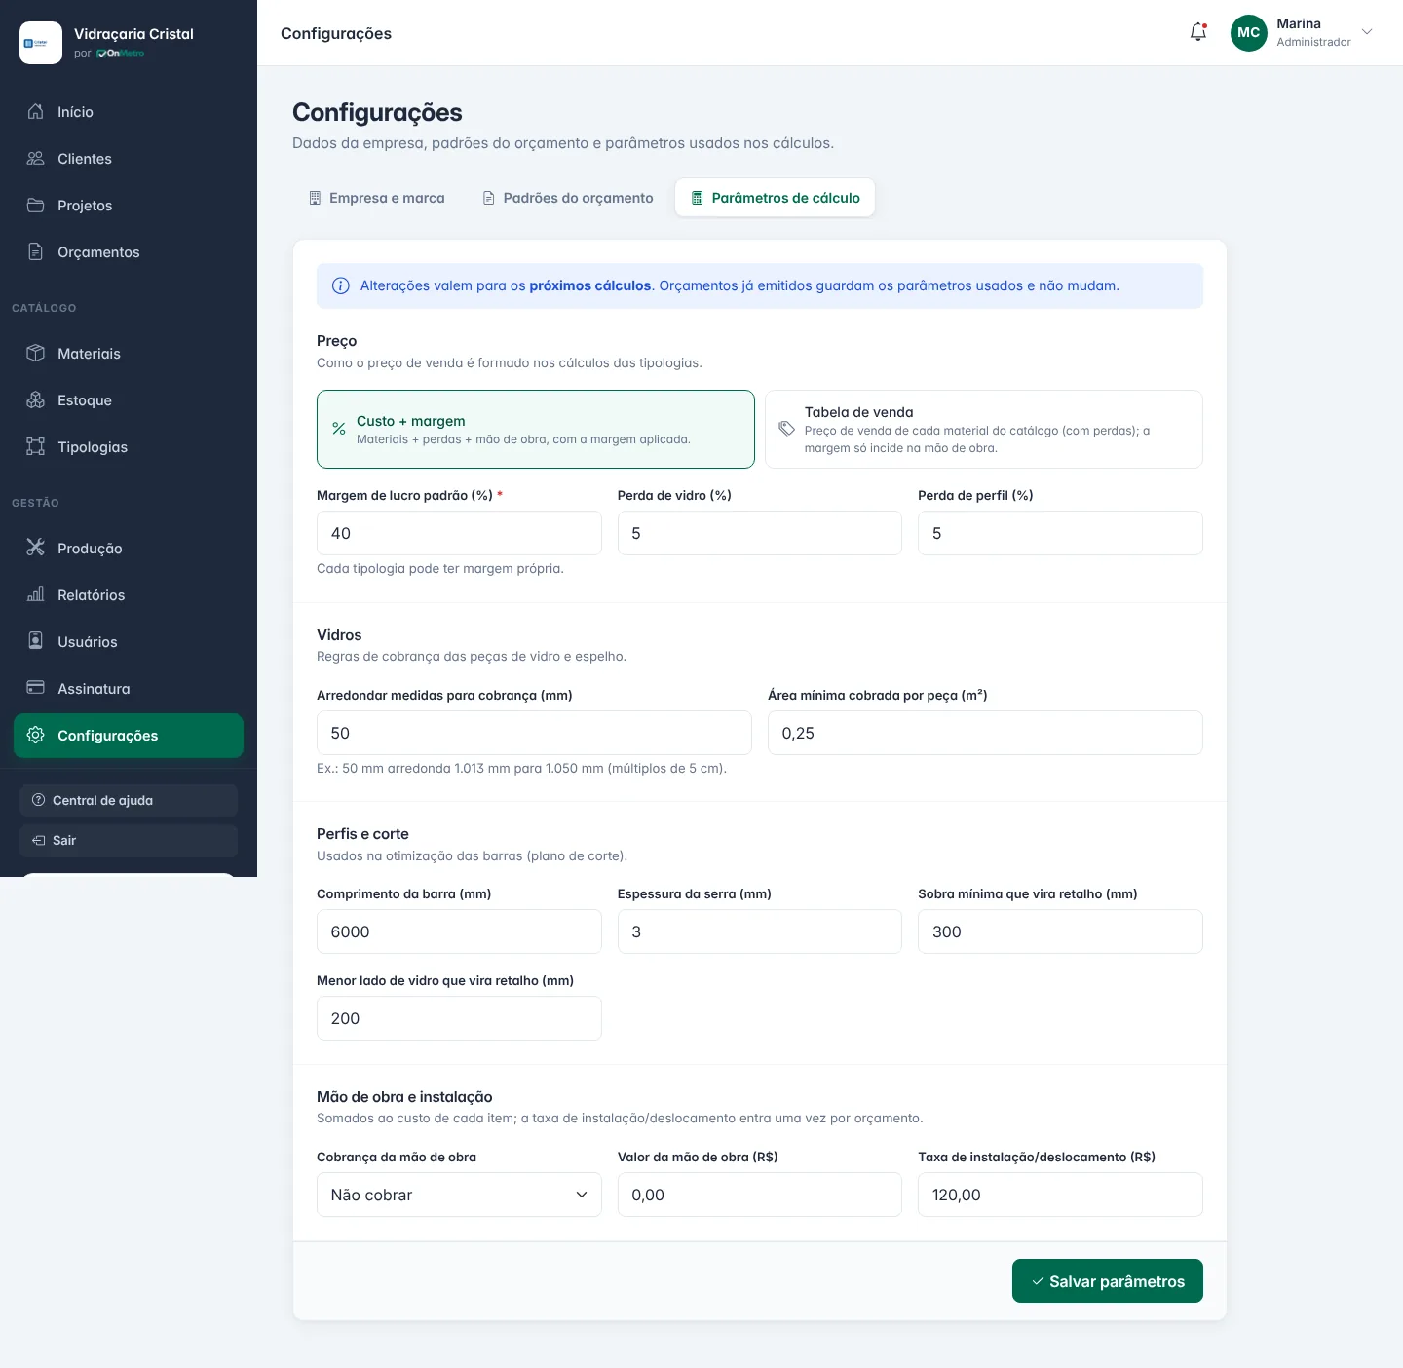The image size is (1403, 1368).
Task: Click the Projetos folder icon
Action: click(36, 205)
